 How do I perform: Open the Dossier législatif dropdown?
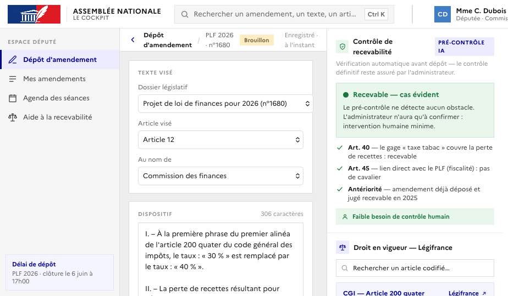pos(225,104)
